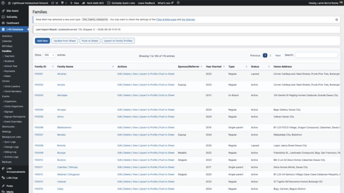Open GoDaddy sidebar item
344x193 pixels.
tap(12, 17)
